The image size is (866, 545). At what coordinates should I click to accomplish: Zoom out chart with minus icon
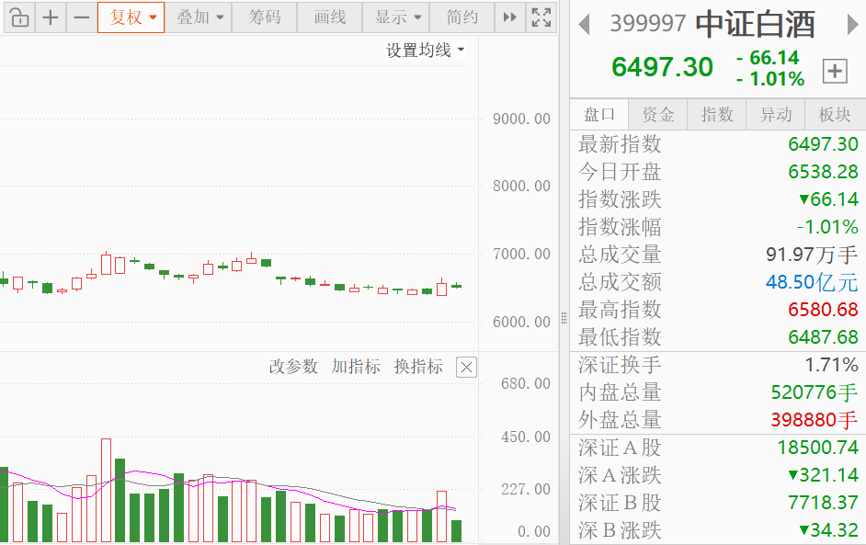[81, 17]
